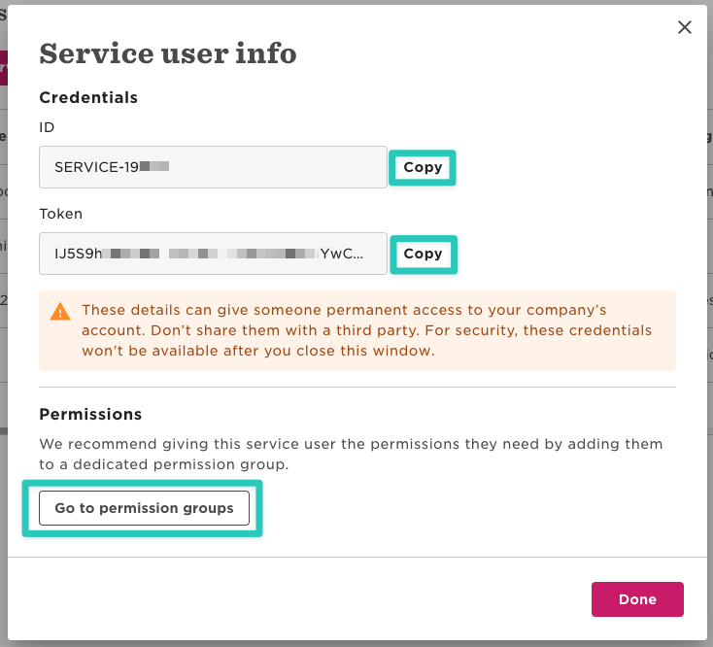
Task: Go to permission groups
Action: (144, 508)
